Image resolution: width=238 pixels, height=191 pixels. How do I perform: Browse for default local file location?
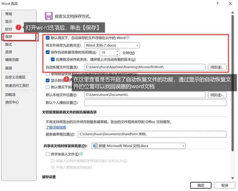click(x=217, y=95)
